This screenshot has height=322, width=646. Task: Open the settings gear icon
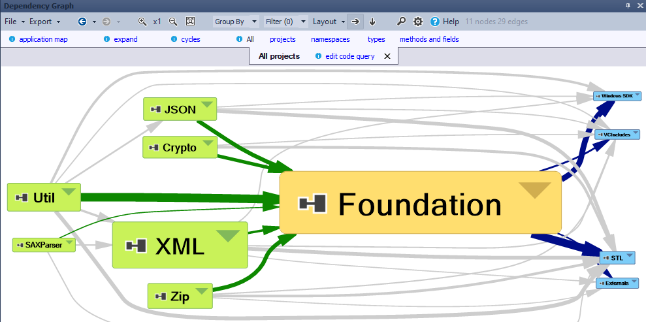pos(418,22)
